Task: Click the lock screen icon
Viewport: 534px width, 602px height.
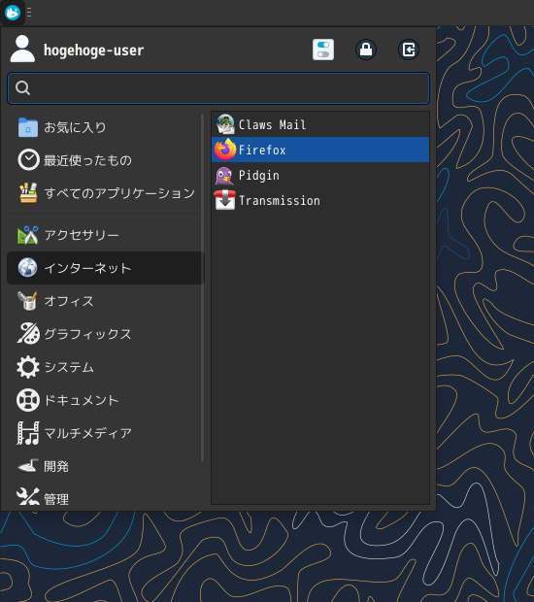Action: point(366,50)
